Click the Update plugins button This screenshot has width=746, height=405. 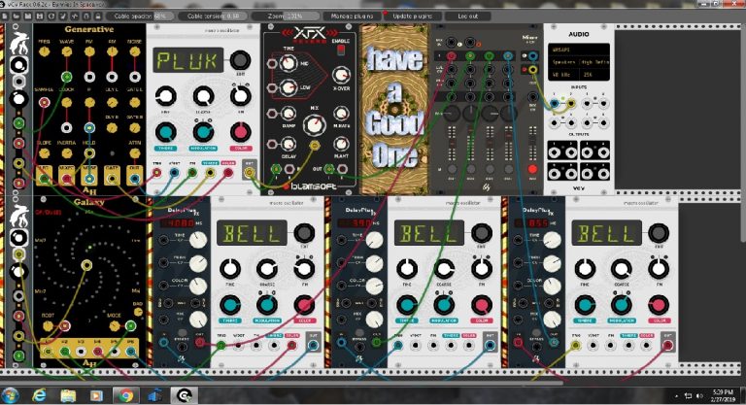(x=412, y=16)
